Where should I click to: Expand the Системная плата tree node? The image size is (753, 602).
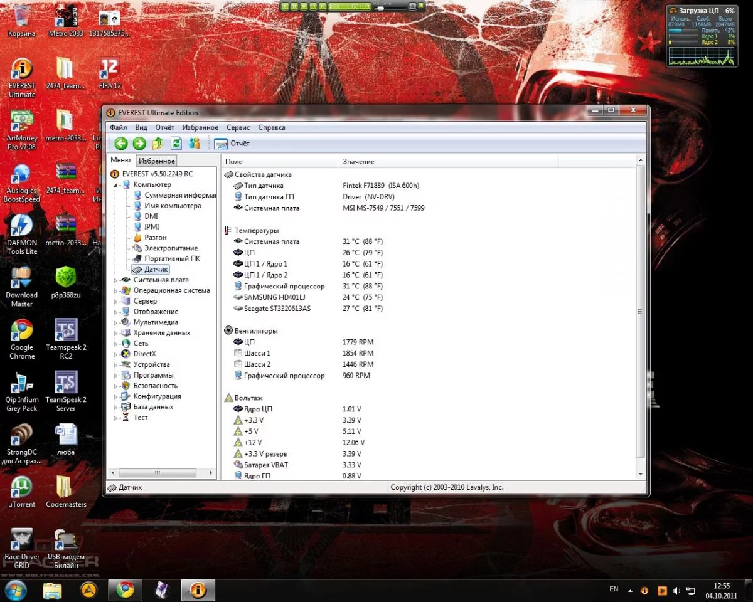coord(115,280)
